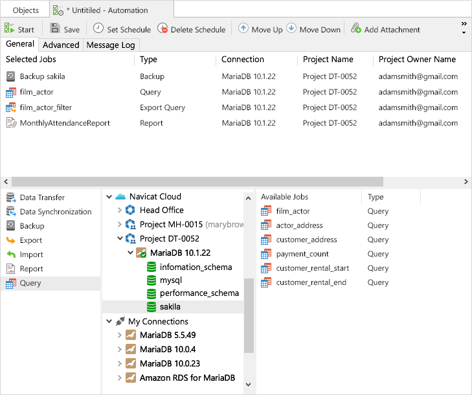Click the Set Schedule clock icon
The image size is (472, 395).
pos(98,28)
